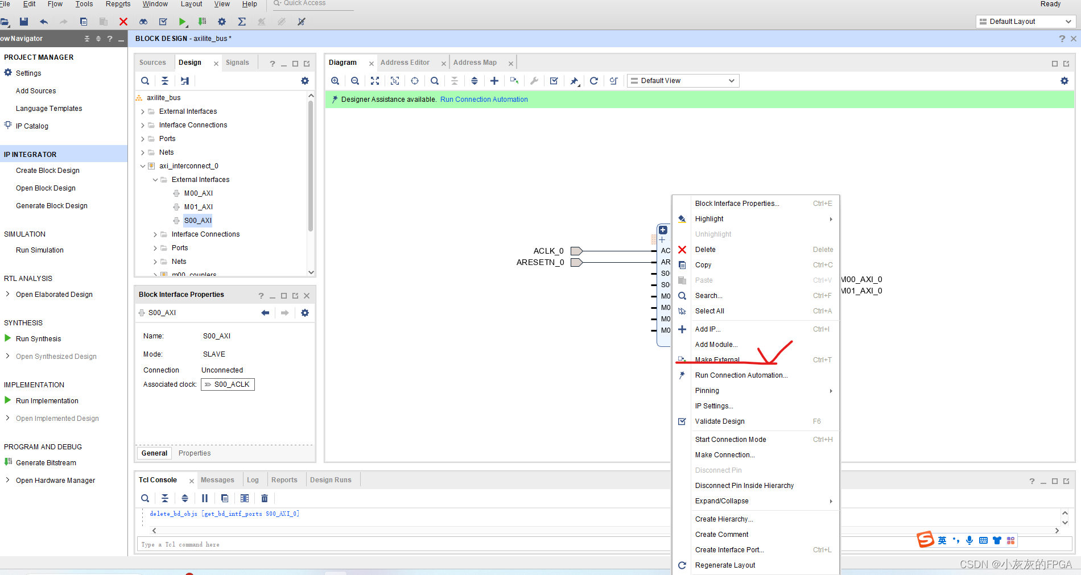Open the Design Runs tab
Viewport: 1081px width, 575px height.
tap(331, 480)
